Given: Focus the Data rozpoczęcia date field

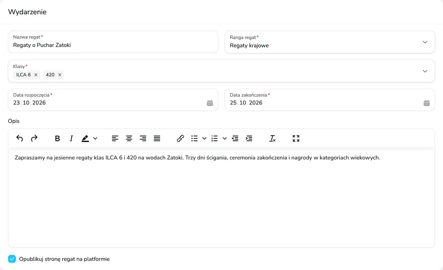Looking at the screenshot, I should tap(113, 100).
